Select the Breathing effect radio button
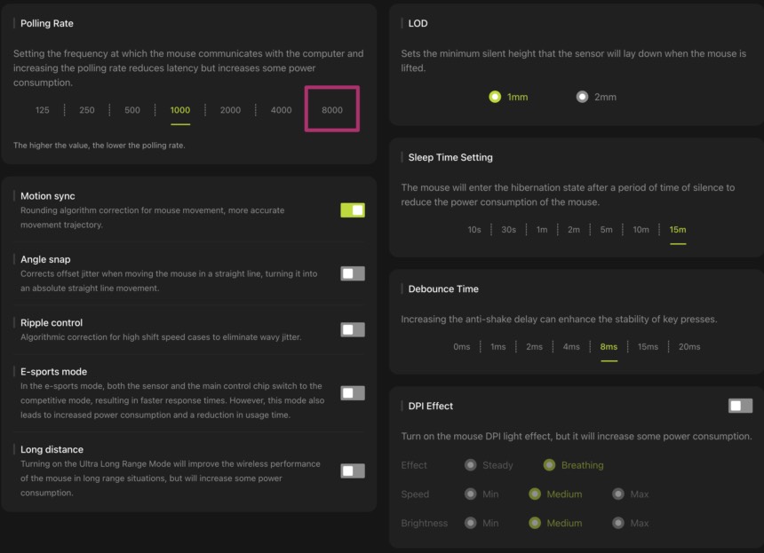 pyautogui.click(x=550, y=465)
